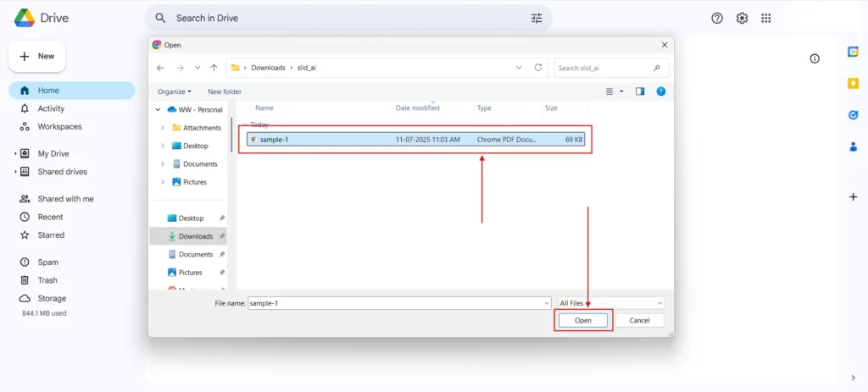Open the Drive settings gear
This screenshot has height=392, width=868.
[x=742, y=18]
